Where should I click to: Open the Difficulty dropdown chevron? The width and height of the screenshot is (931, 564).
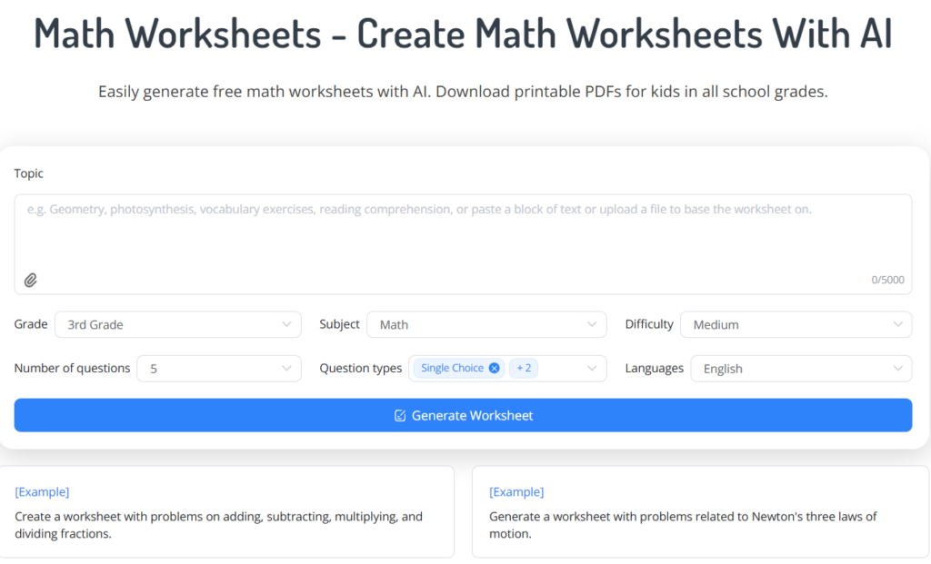897,324
